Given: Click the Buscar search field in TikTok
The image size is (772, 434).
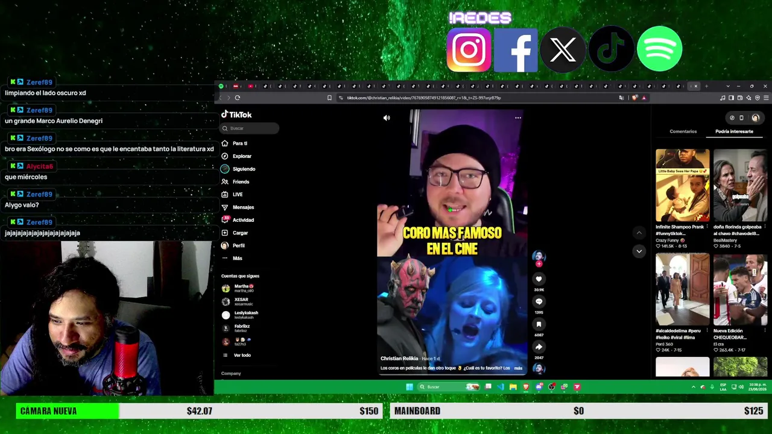Looking at the screenshot, I should click(x=250, y=128).
